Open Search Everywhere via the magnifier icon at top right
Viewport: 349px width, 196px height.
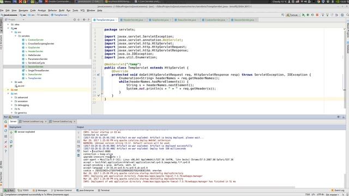click(x=347, y=15)
